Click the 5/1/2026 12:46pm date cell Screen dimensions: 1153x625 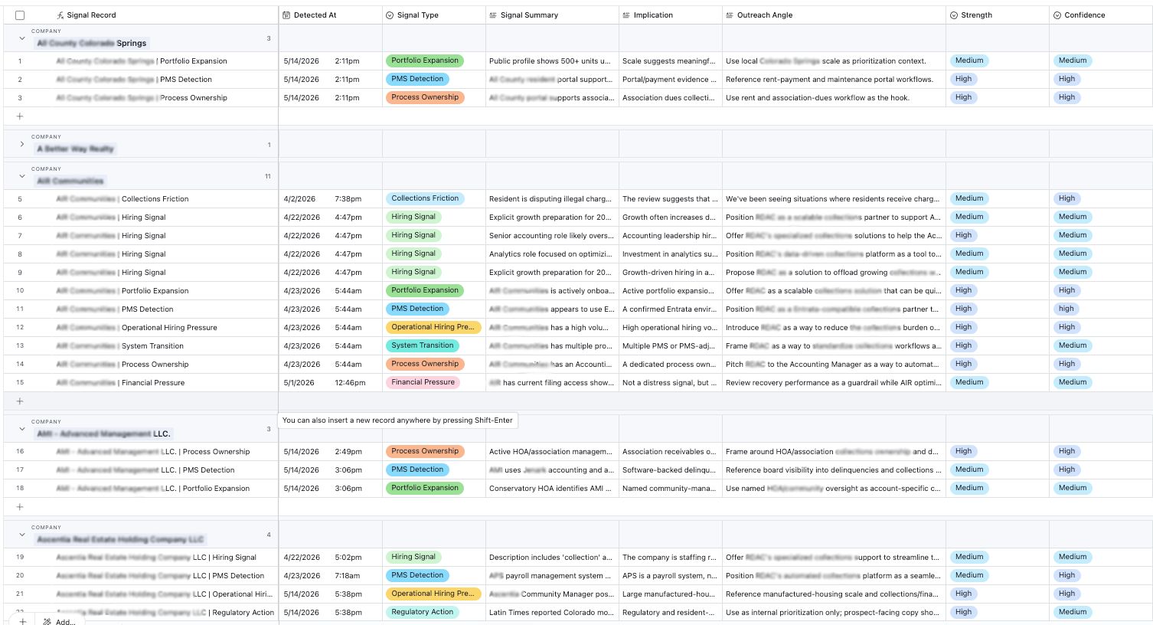coord(330,383)
